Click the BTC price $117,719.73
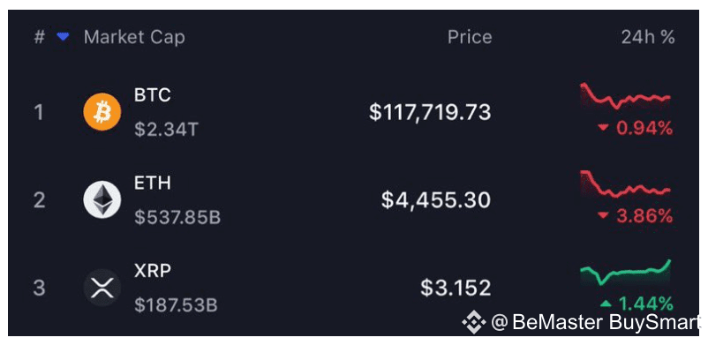 pos(430,112)
